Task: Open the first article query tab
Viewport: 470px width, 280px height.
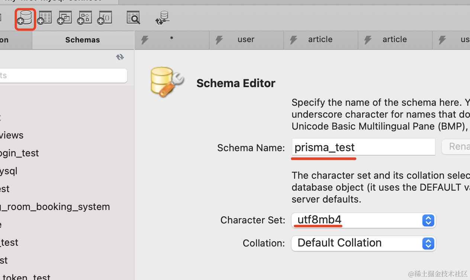Action: (x=320, y=39)
